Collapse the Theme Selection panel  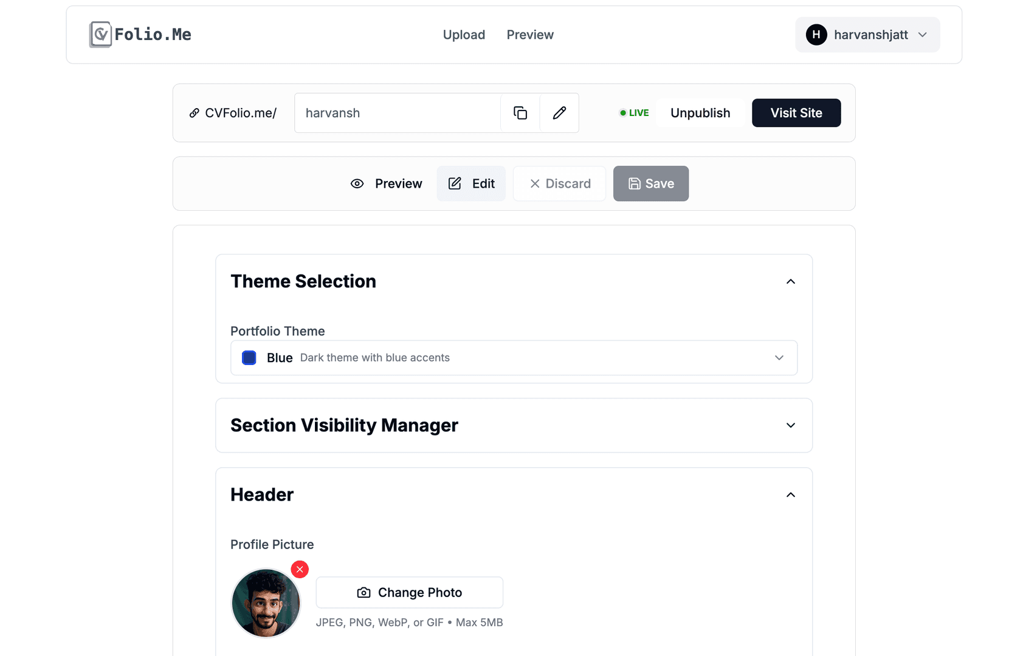pos(790,281)
